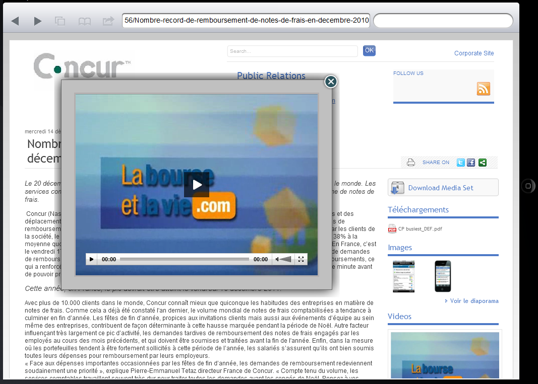Click the Videos section heading
The width and height of the screenshot is (538, 384).
(x=399, y=316)
